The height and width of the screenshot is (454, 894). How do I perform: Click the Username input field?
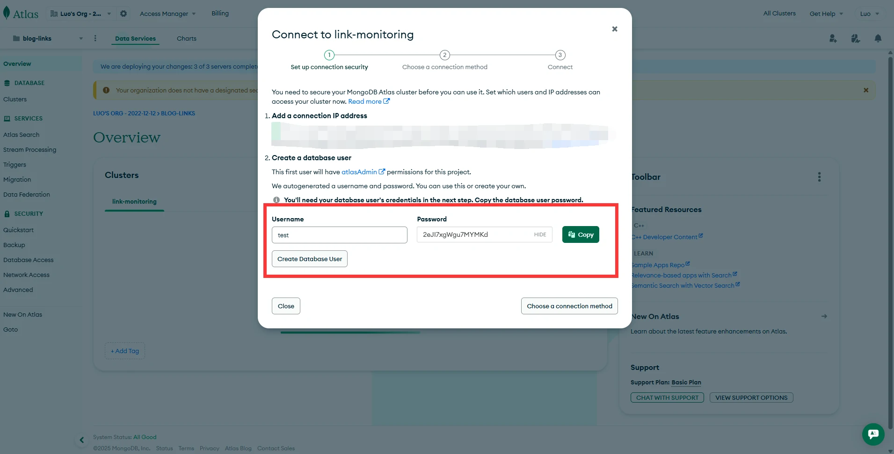click(x=339, y=235)
